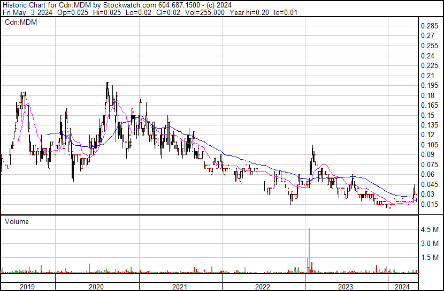The image size is (444, 291).
Task: Click the 1.5 M volume axis label
Action: (430, 258)
